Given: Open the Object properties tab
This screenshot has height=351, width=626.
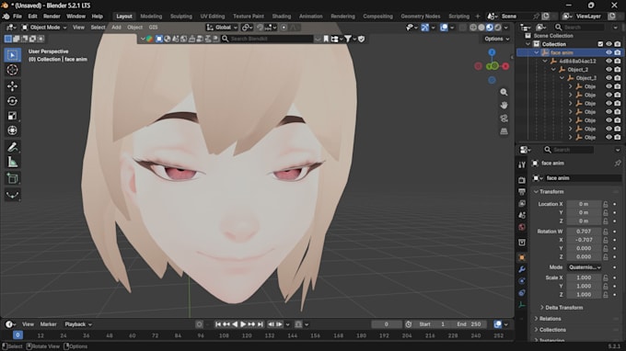Looking at the screenshot, I should [522, 258].
